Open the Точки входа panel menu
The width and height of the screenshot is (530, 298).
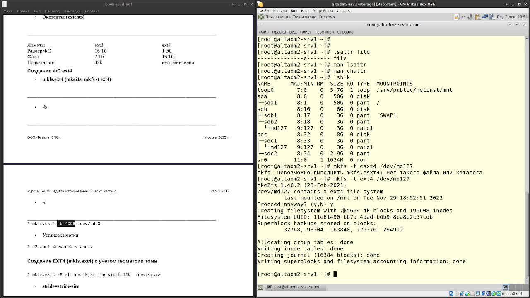(304, 17)
